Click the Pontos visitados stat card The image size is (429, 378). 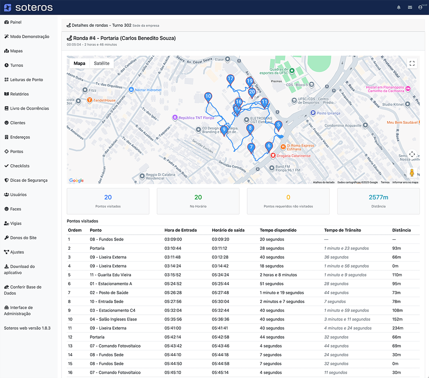[x=108, y=201]
